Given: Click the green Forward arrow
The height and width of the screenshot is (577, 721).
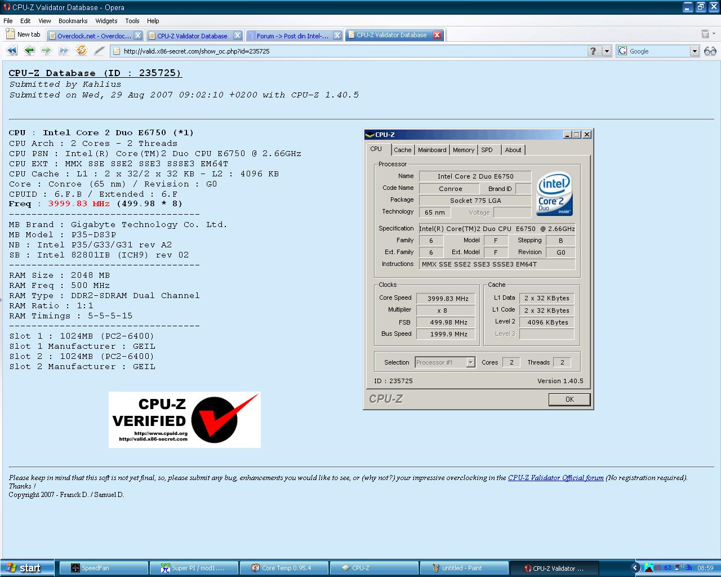Looking at the screenshot, I should point(46,51).
